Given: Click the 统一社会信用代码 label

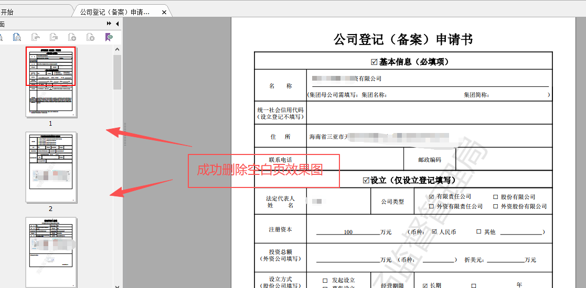Looking at the screenshot, I should coord(280,109).
